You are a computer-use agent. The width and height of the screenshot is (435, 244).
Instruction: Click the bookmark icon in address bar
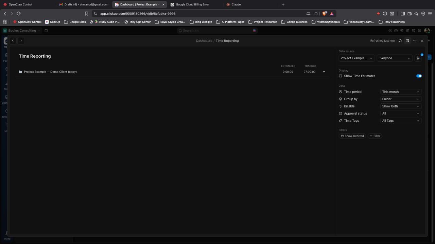coord(86,14)
